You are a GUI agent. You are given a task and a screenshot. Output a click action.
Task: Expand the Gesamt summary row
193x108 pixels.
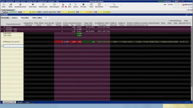pos(5,27)
